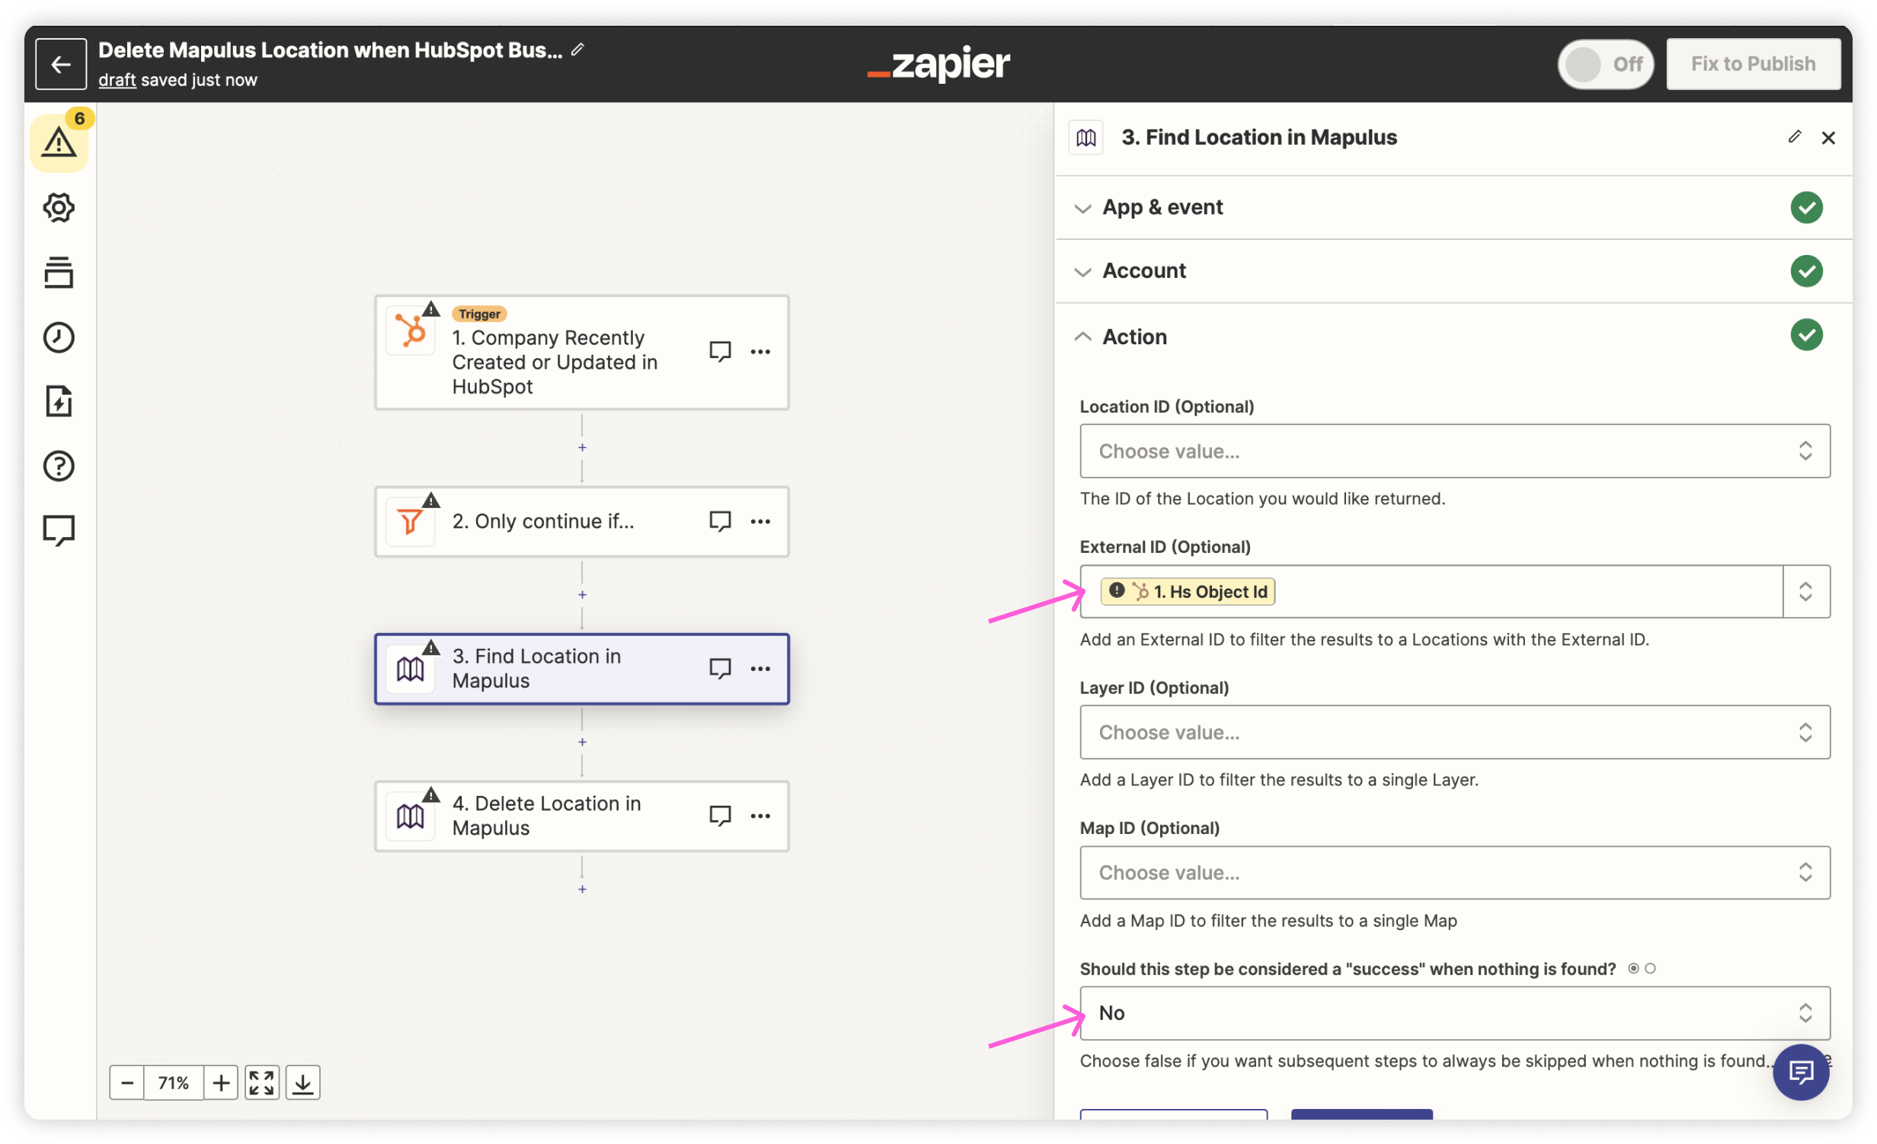Add step after Find Location
Viewport: 1877px width, 1144px height.
[x=582, y=742]
